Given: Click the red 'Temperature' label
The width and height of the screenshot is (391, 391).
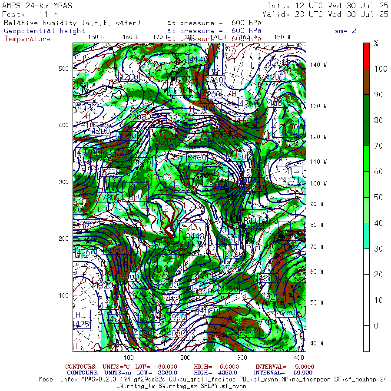Looking at the screenshot, I should 27,39.
